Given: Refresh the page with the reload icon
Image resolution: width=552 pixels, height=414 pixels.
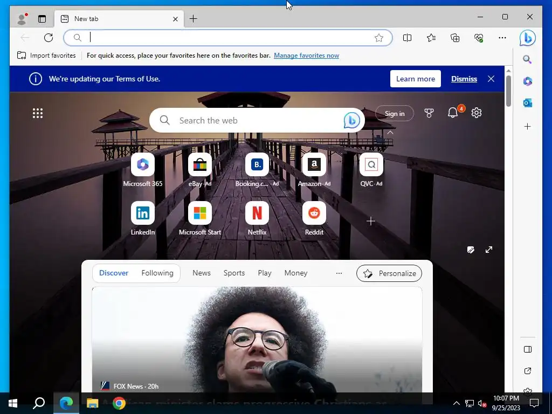Looking at the screenshot, I should (x=49, y=38).
